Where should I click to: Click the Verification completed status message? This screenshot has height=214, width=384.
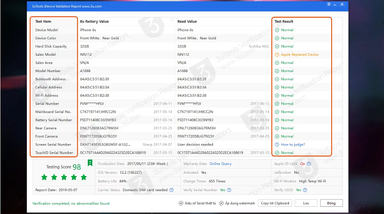(x=71, y=203)
